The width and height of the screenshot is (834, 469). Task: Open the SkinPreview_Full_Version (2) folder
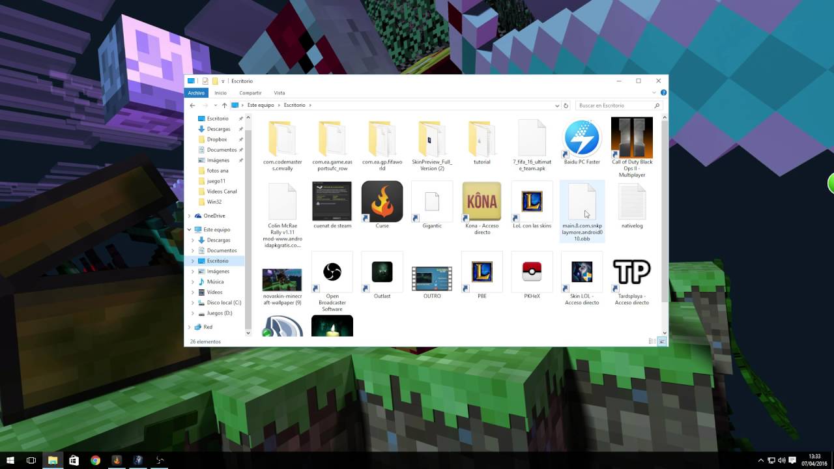(432, 145)
